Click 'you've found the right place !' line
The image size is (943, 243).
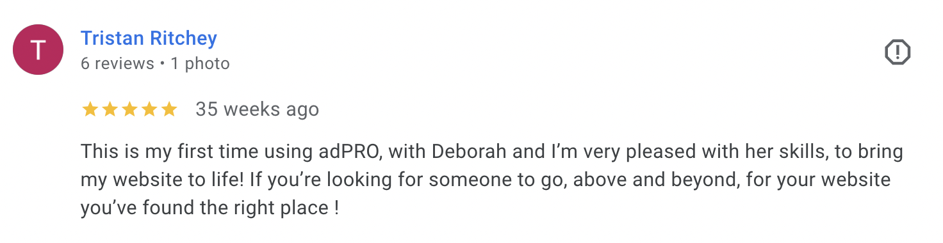point(209,208)
